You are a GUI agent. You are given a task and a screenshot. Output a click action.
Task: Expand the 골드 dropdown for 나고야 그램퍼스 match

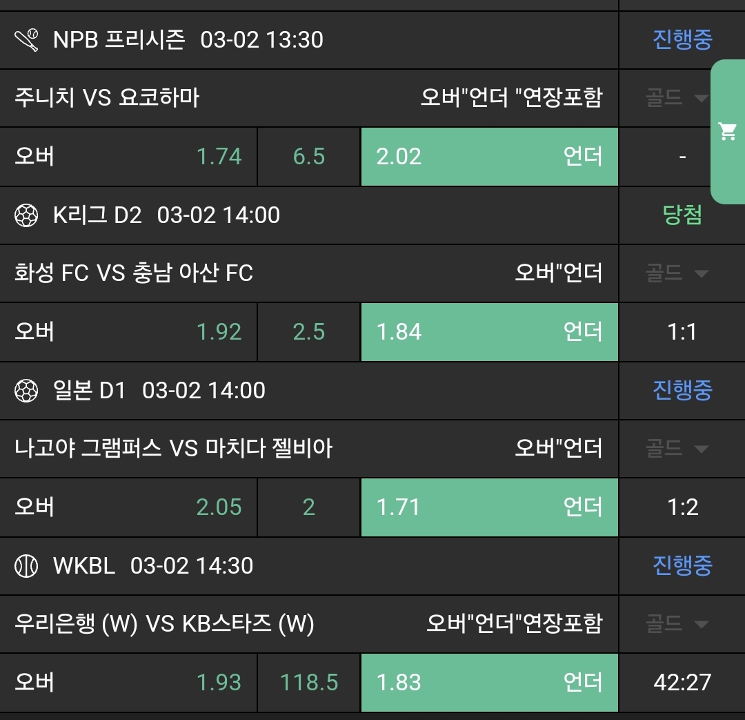click(677, 449)
